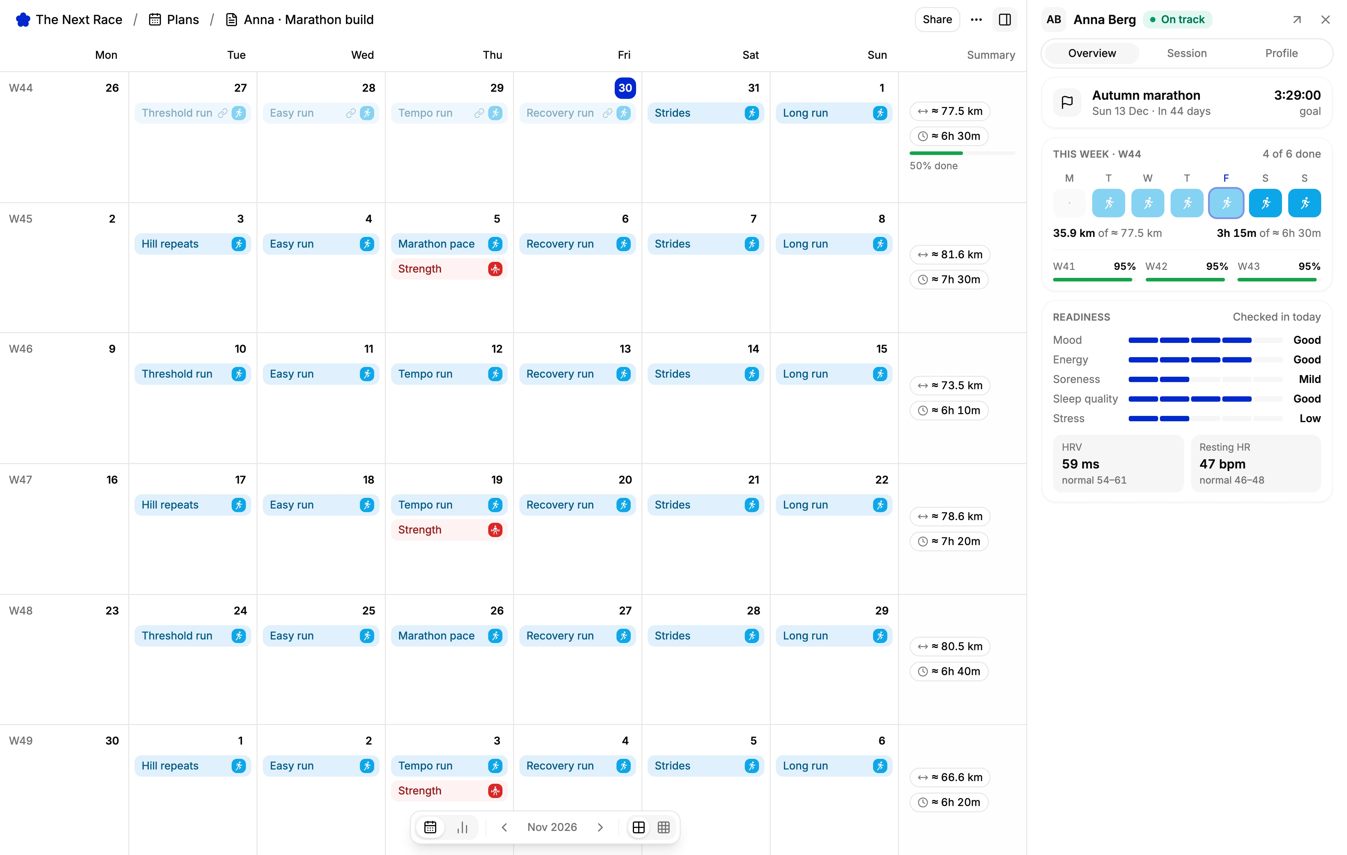Select the compact grid density icon
This screenshot has width=1347, height=855.
[663, 827]
